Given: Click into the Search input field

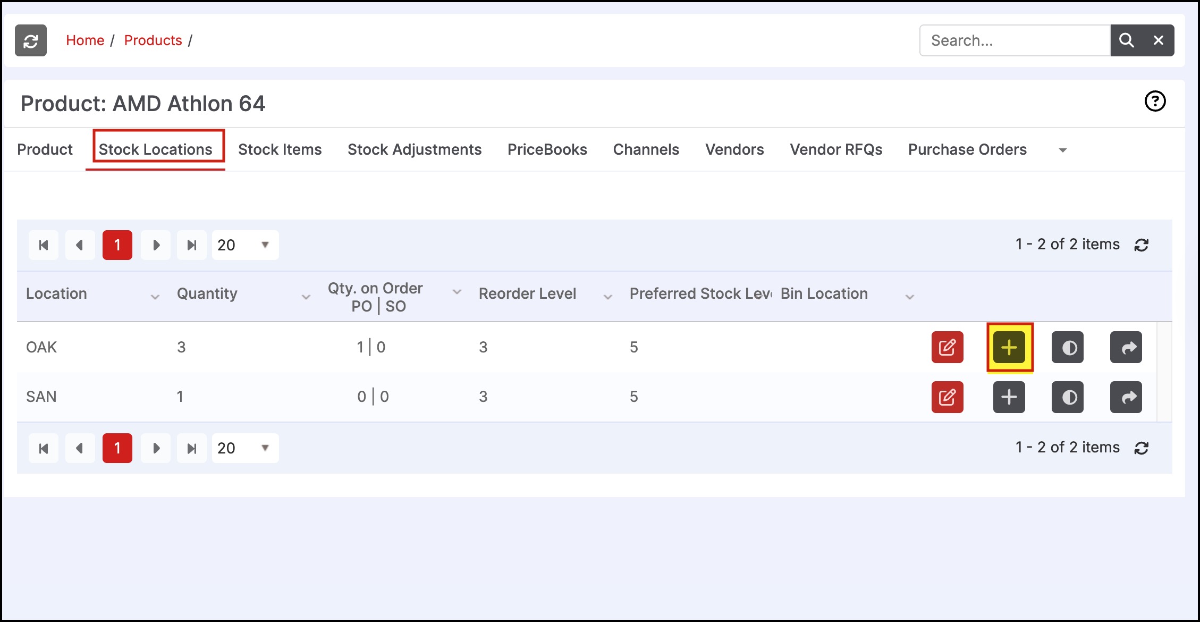Looking at the screenshot, I should [x=1015, y=40].
